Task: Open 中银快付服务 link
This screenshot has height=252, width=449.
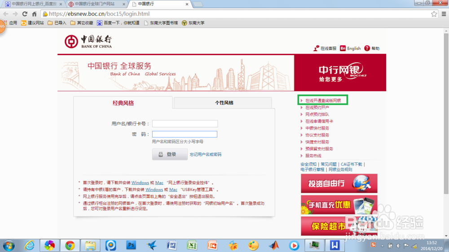Action: 317,128
